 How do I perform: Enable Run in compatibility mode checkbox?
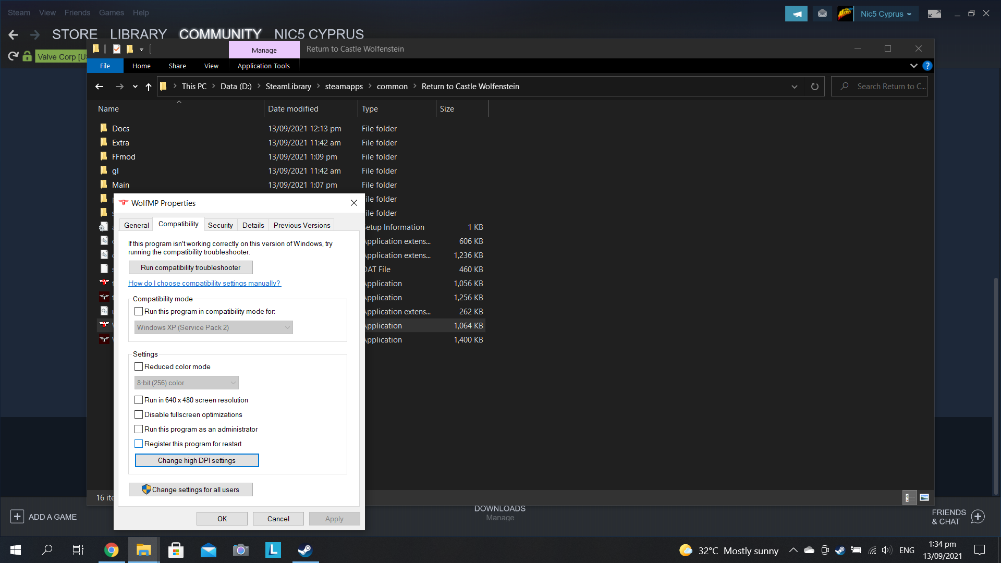click(139, 312)
